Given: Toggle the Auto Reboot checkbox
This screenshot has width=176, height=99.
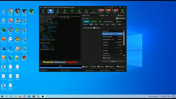Looking at the screenshot, I should pyautogui.click(x=104, y=58).
